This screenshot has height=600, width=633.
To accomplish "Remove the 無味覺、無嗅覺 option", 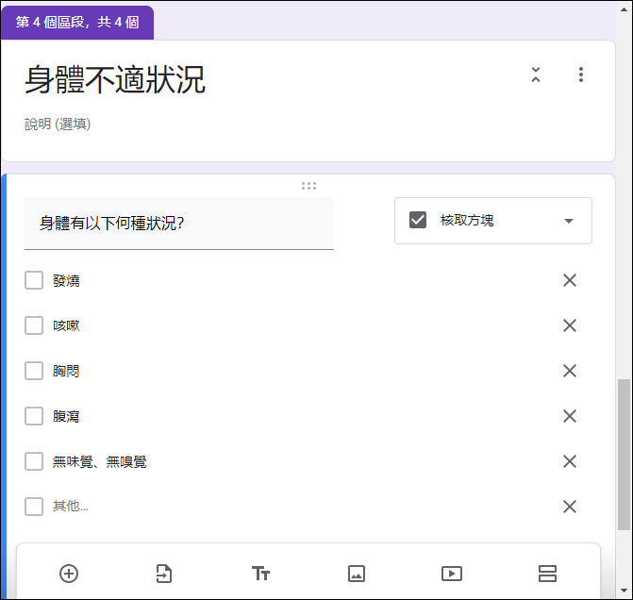I will [x=570, y=461].
